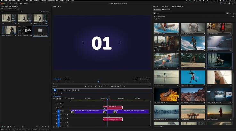Toggle the Adobe Stock checkbox
Image resolution: width=236 pixels, height=131 pixels.
coord(163,10)
